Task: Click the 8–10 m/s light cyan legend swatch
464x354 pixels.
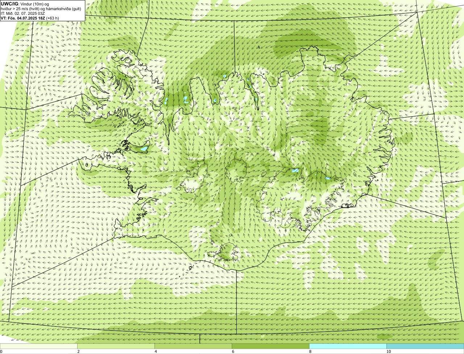Action: pos(348,346)
